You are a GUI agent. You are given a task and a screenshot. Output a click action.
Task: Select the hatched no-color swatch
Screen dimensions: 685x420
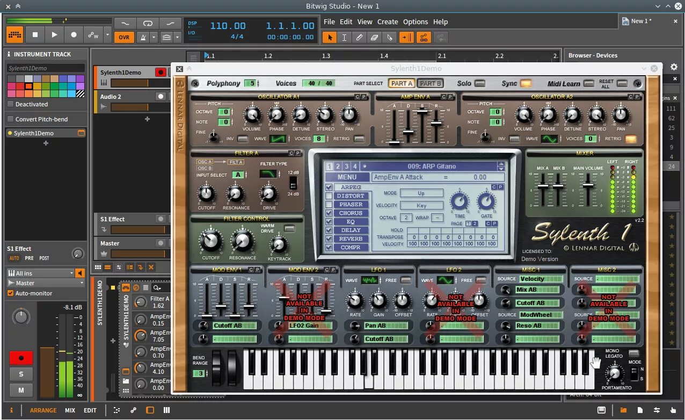coord(81,93)
